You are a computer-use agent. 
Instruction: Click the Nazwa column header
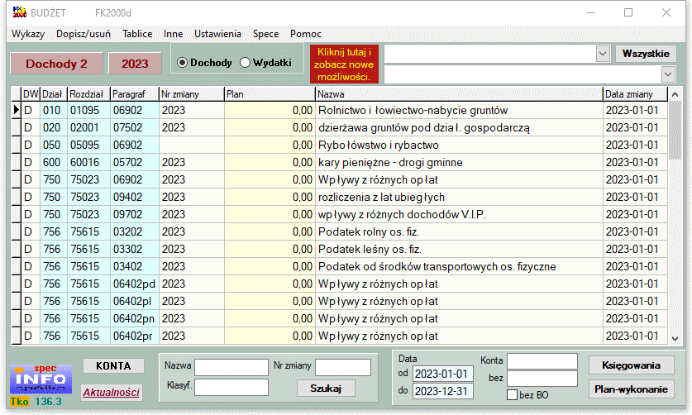(x=459, y=94)
